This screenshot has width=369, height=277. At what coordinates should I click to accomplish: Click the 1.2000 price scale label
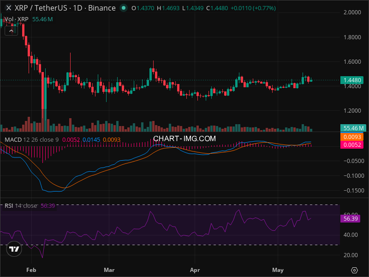pyautogui.click(x=352, y=111)
